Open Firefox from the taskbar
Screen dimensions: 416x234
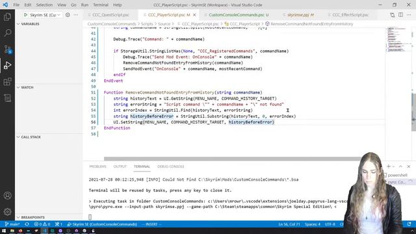coord(20,231)
